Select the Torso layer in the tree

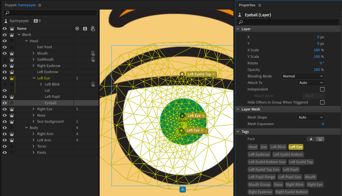(x=41, y=146)
